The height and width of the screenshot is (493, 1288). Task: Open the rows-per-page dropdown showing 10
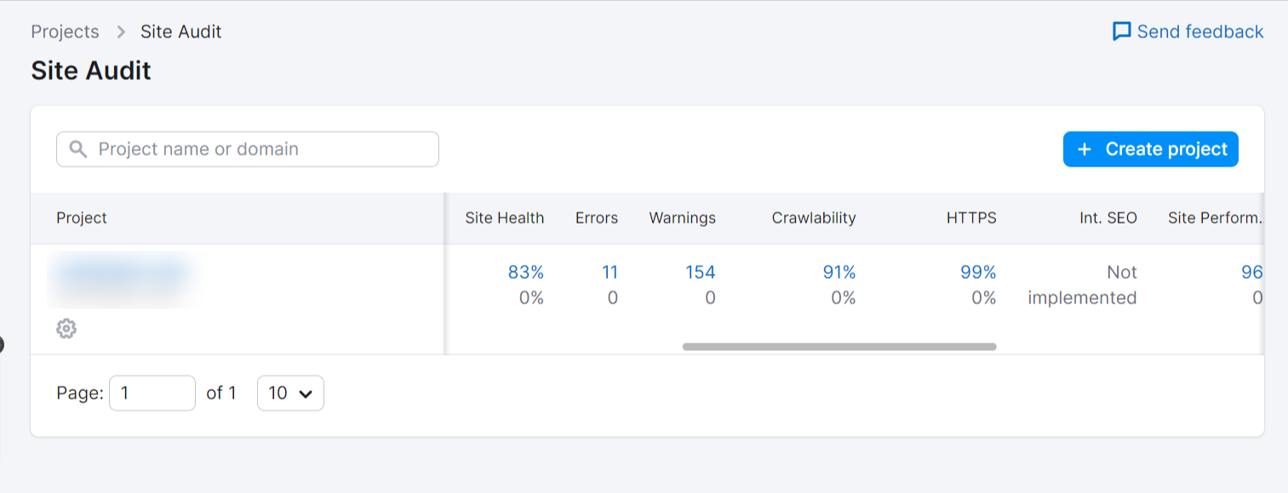tap(290, 394)
